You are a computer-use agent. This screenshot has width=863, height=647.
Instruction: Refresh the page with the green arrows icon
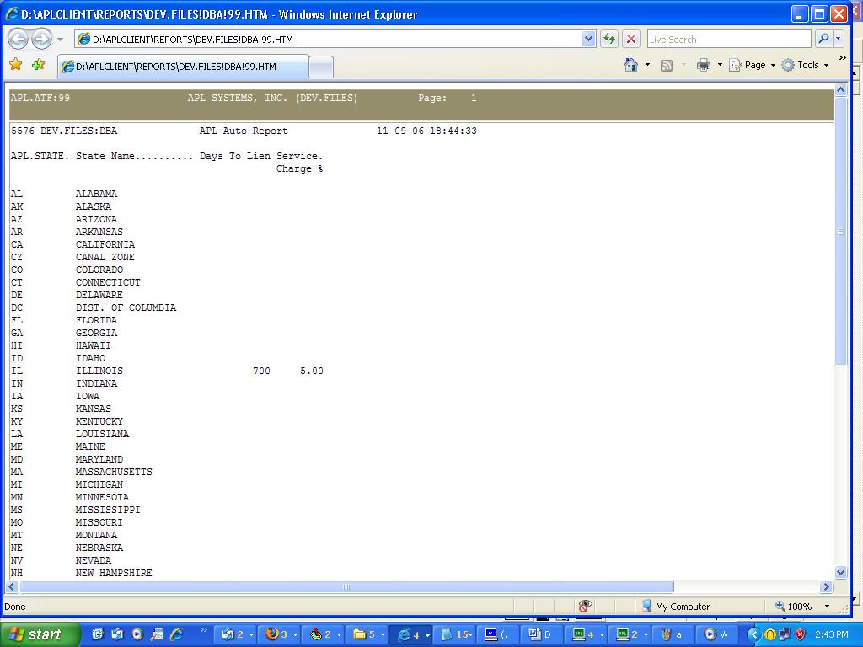(x=608, y=39)
